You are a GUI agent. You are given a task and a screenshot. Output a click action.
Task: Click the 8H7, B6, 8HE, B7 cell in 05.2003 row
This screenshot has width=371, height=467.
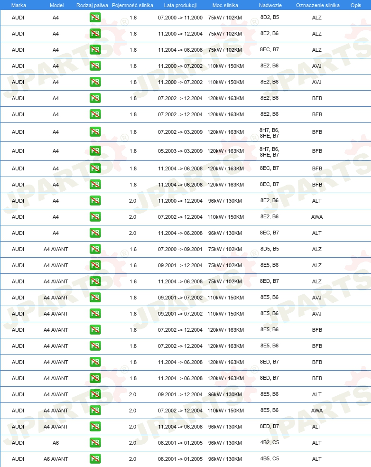point(269,152)
